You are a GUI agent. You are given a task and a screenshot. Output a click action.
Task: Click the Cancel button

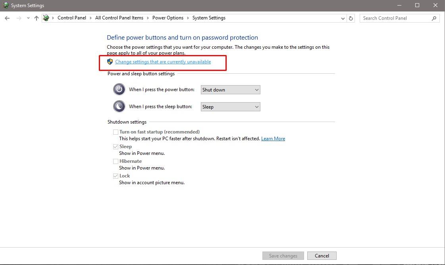point(322,255)
